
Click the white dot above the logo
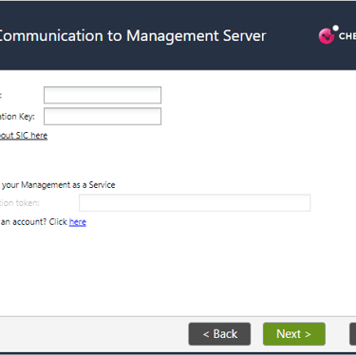[335, 28]
